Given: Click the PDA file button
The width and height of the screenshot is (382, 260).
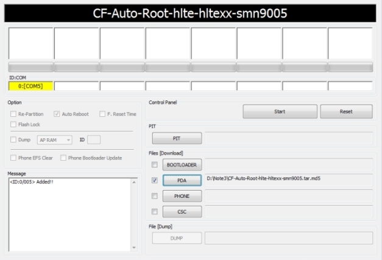Looking at the screenshot, I should [x=182, y=180].
